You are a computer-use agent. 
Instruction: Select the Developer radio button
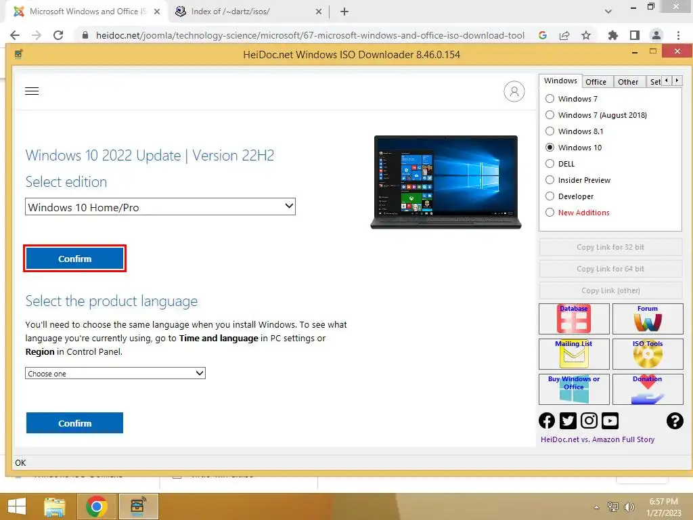(x=550, y=196)
